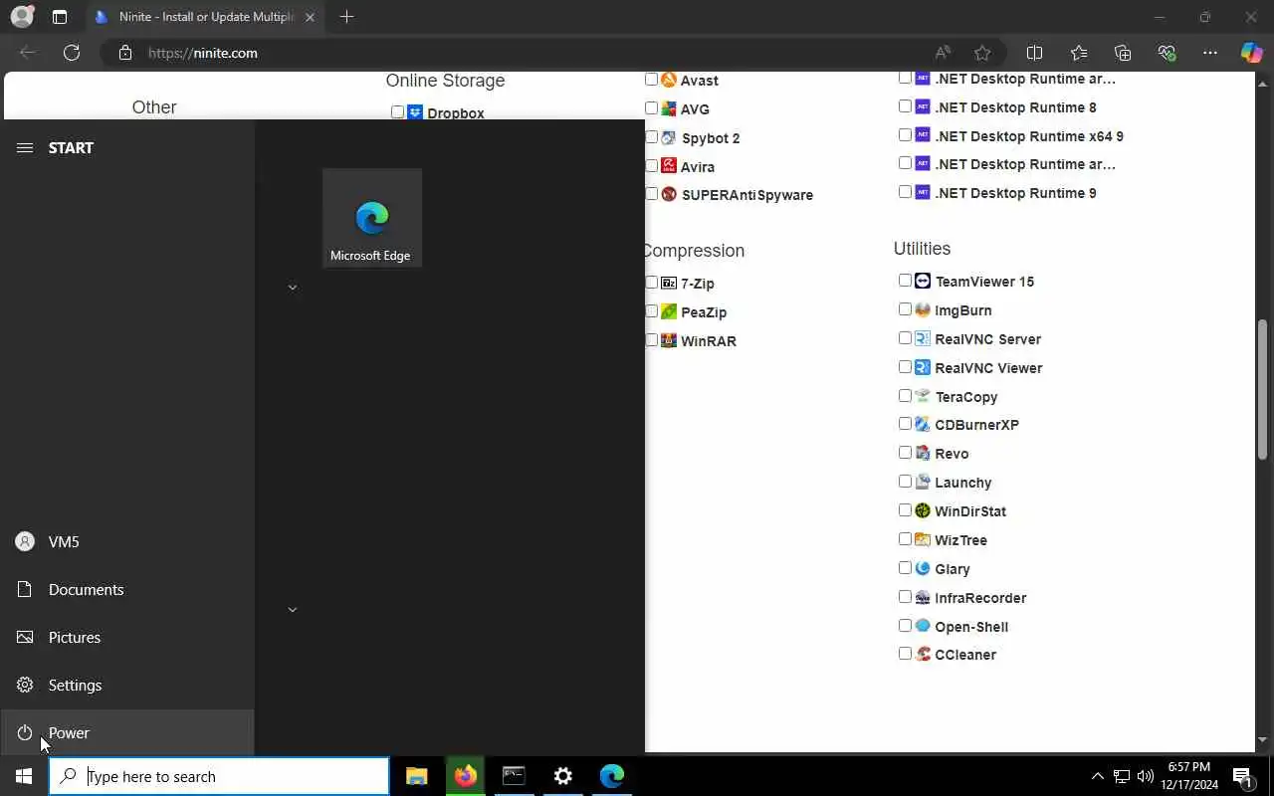View site info padlock icon

125,53
